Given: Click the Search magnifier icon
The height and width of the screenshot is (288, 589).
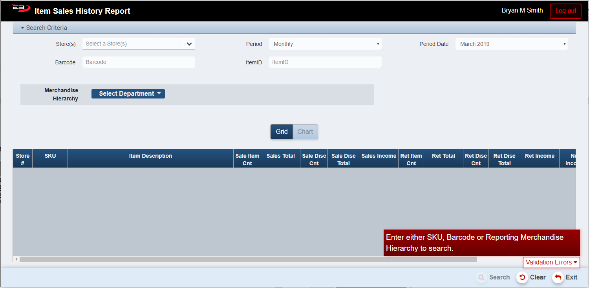Looking at the screenshot, I should pos(481,277).
